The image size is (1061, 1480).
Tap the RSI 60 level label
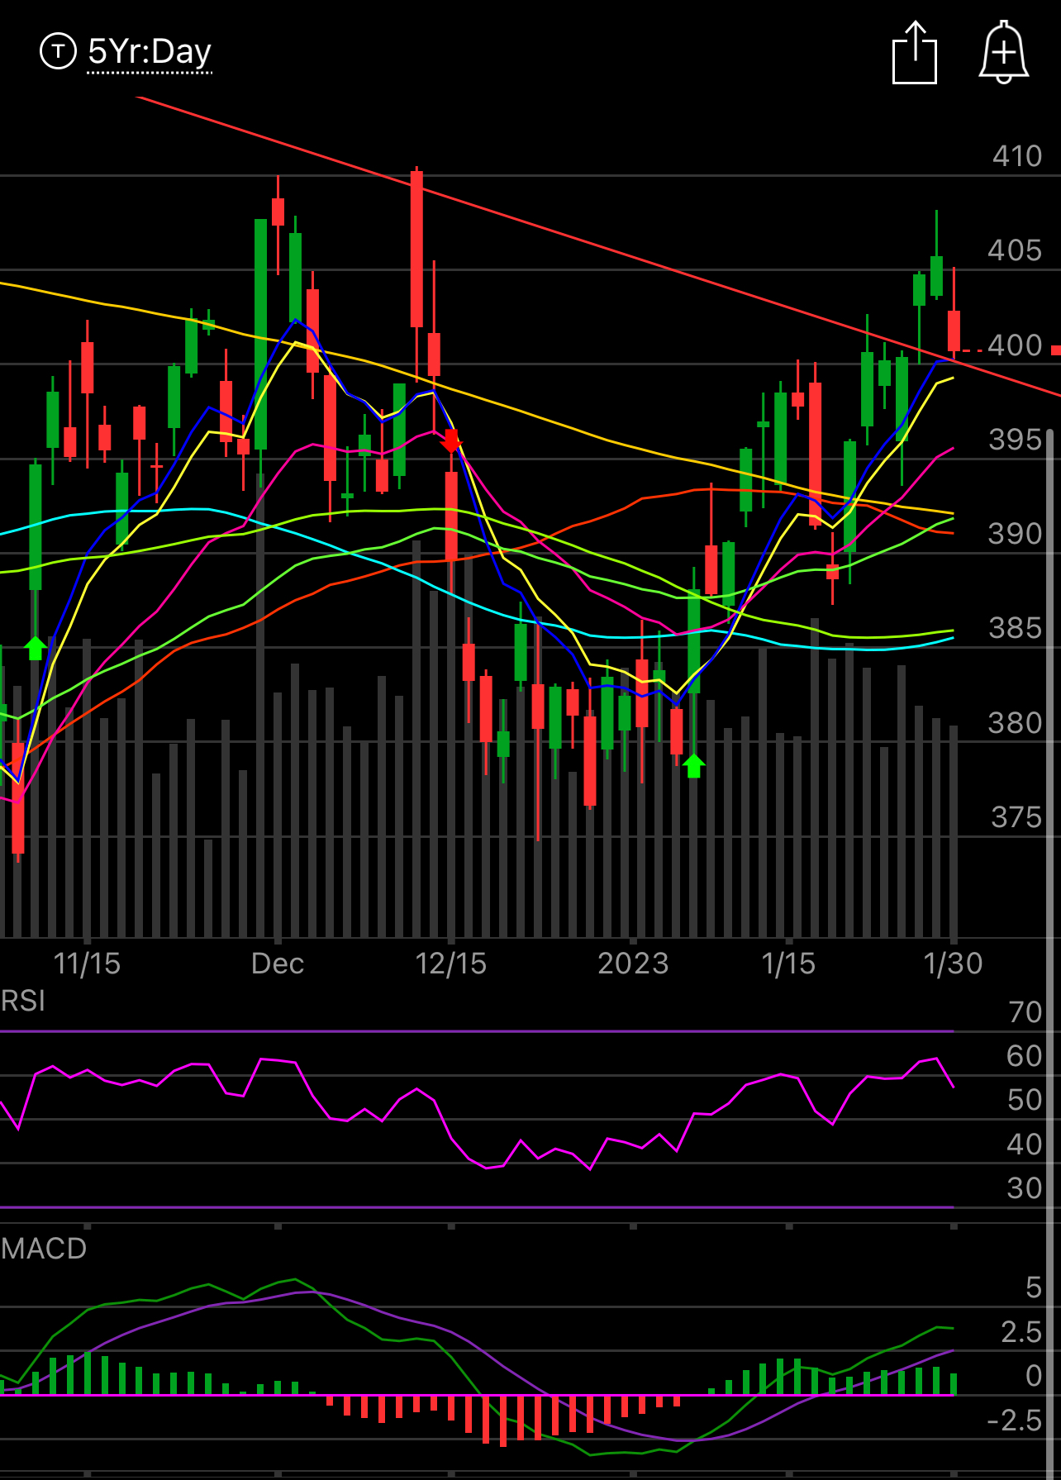click(1025, 1055)
